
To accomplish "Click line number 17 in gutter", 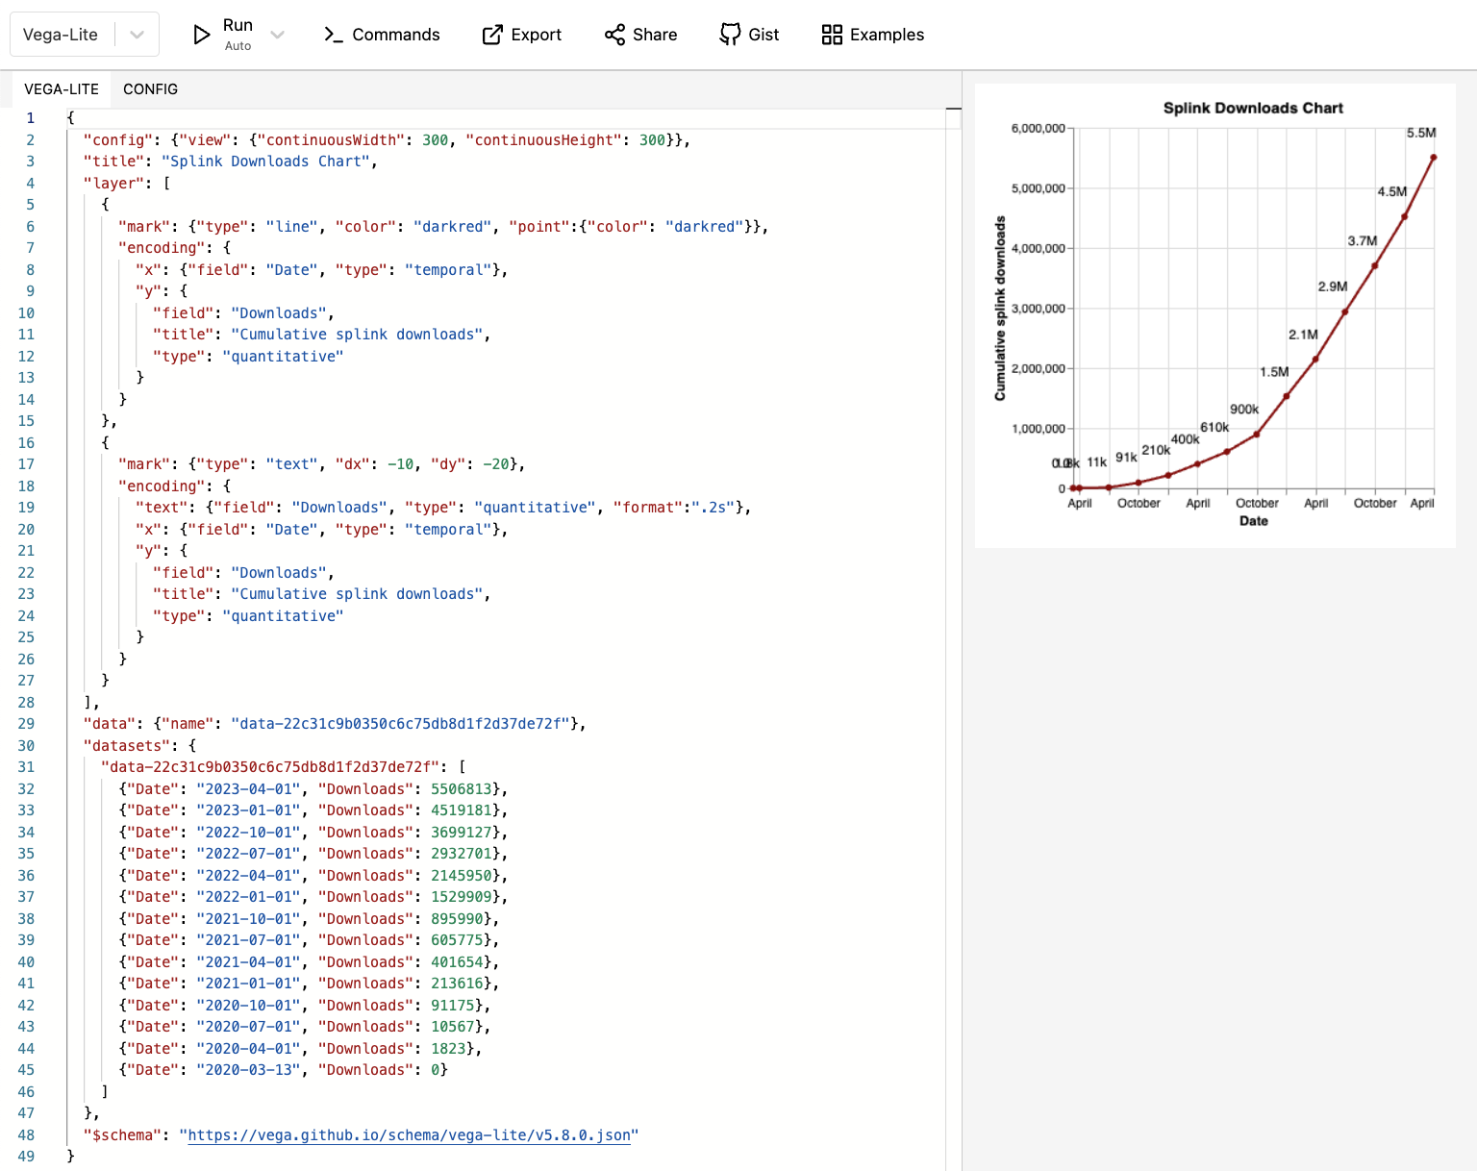I will (26, 464).
